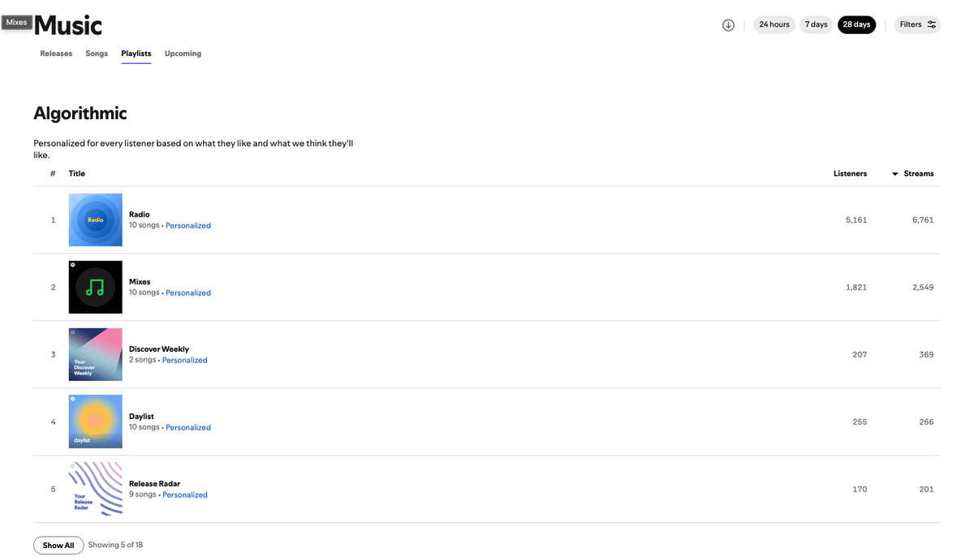Select the Release Radar playlist title
This screenshot has height=557, width=974.
[155, 484]
